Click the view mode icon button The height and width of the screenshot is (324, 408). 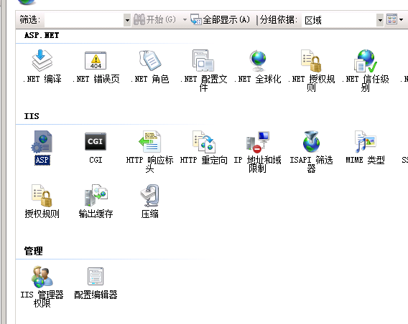tap(392, 19)
